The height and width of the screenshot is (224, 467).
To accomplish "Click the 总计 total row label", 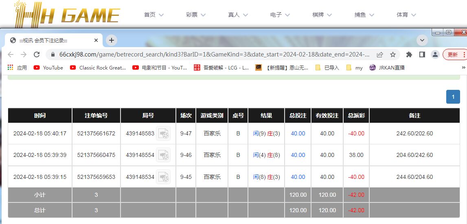I will pos(40,210).
